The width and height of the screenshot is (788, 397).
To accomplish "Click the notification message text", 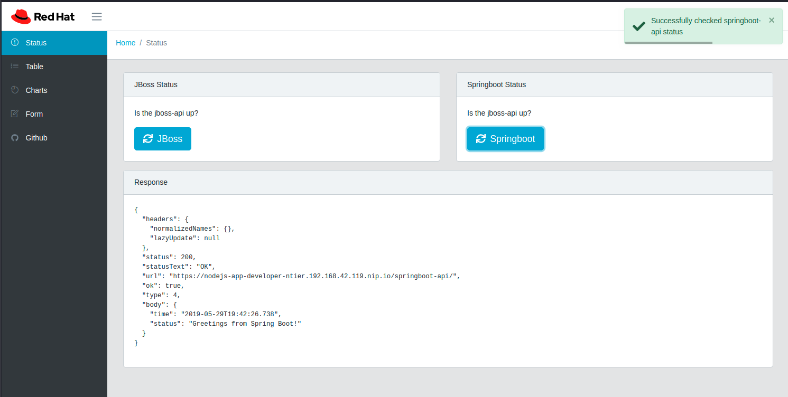I will [706, 26].
